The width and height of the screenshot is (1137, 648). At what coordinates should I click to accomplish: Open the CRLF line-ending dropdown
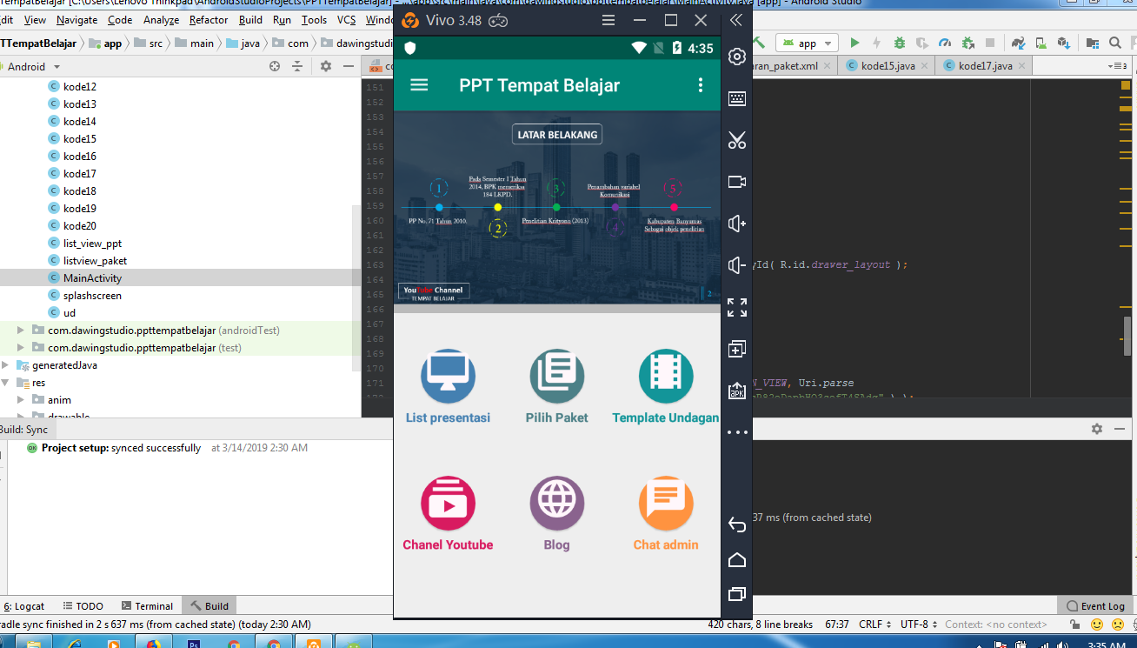(873, 624)
